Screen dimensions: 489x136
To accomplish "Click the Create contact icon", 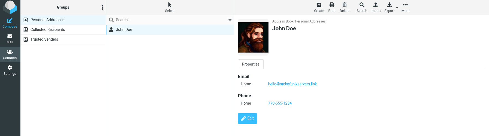I will click(x=319, y=7).
